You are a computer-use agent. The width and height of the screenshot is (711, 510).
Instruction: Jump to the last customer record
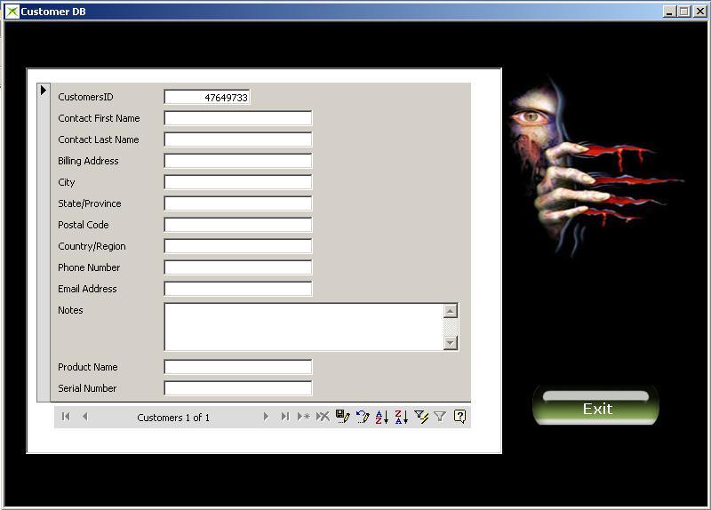coord(284,417)
